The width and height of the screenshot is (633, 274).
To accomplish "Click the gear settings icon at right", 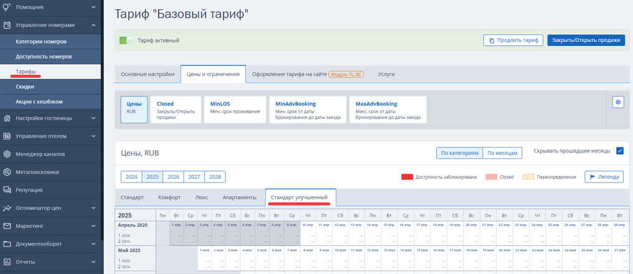I will tap(618, 102).
